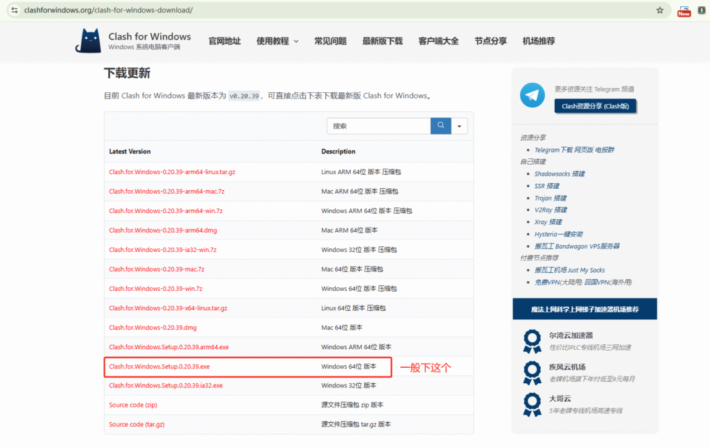Click the Clash black cat logo

point(88,41)
